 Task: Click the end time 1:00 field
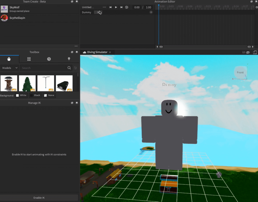click(148, 7)
